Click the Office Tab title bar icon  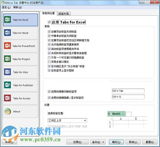click(3, 2)
